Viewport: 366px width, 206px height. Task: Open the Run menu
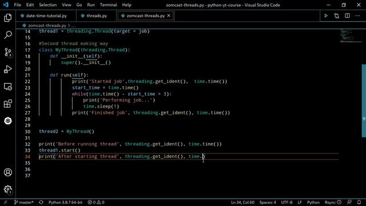[x=91, y=5]
